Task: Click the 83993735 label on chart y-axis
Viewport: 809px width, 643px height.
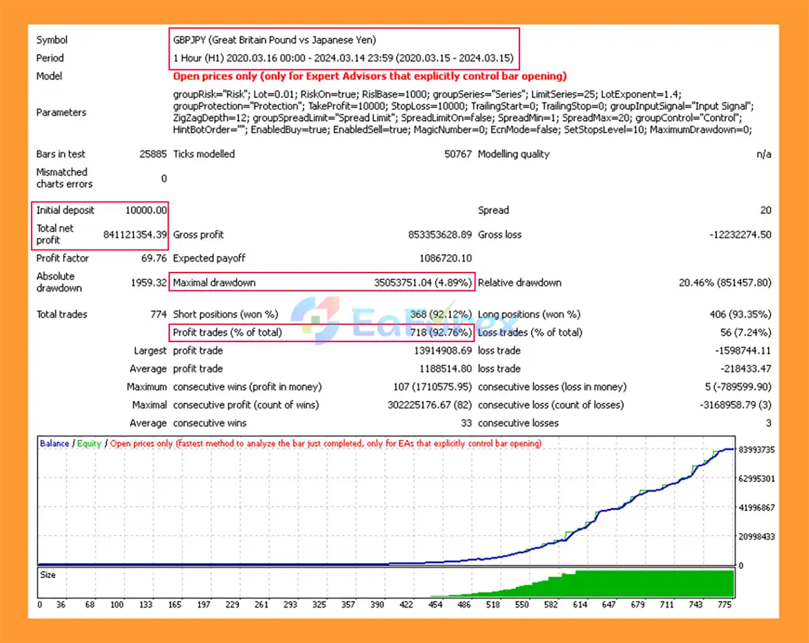Action: (756, 450)
